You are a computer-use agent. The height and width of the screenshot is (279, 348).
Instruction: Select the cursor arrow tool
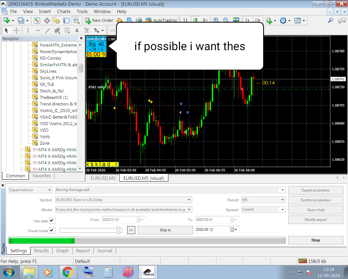pyautogui.click(x=7, y=30)
